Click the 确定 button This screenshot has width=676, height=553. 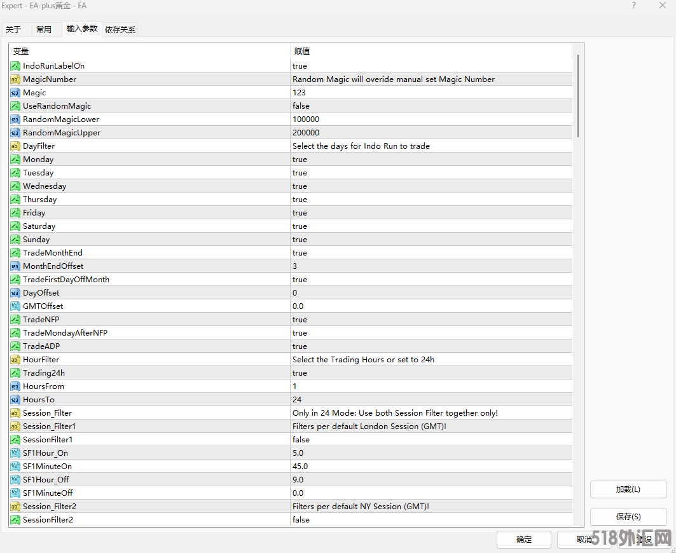coord(524,539)
